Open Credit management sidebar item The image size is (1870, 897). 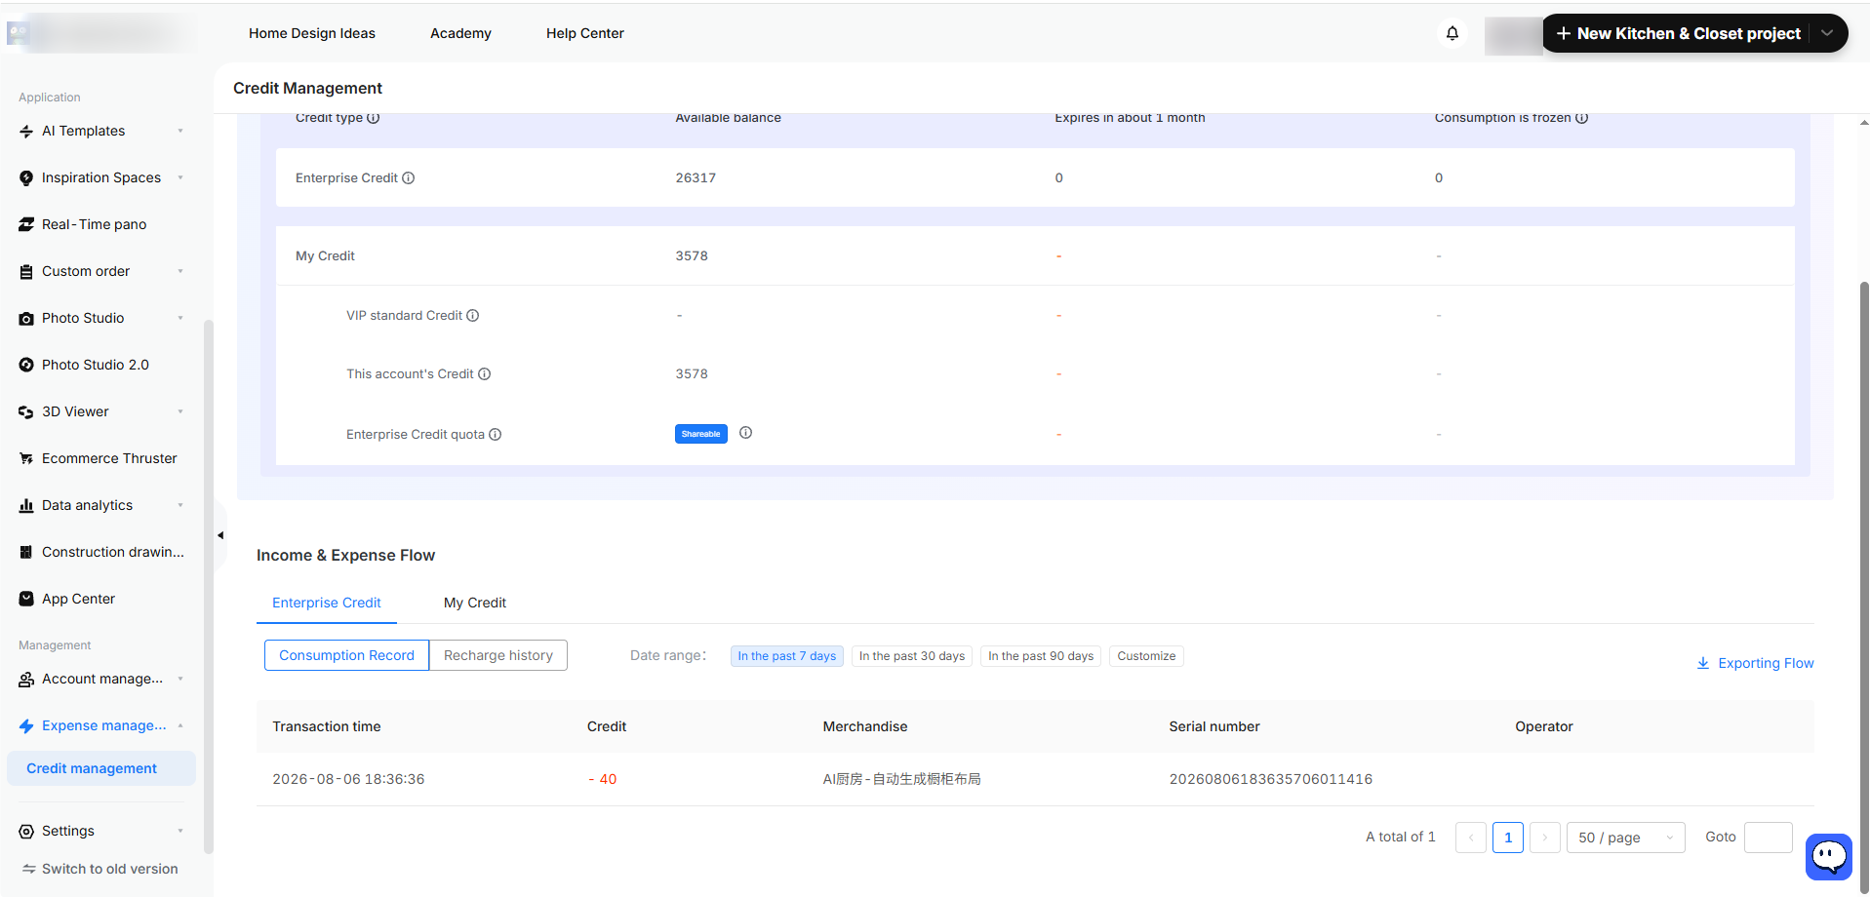coord(101,768)
